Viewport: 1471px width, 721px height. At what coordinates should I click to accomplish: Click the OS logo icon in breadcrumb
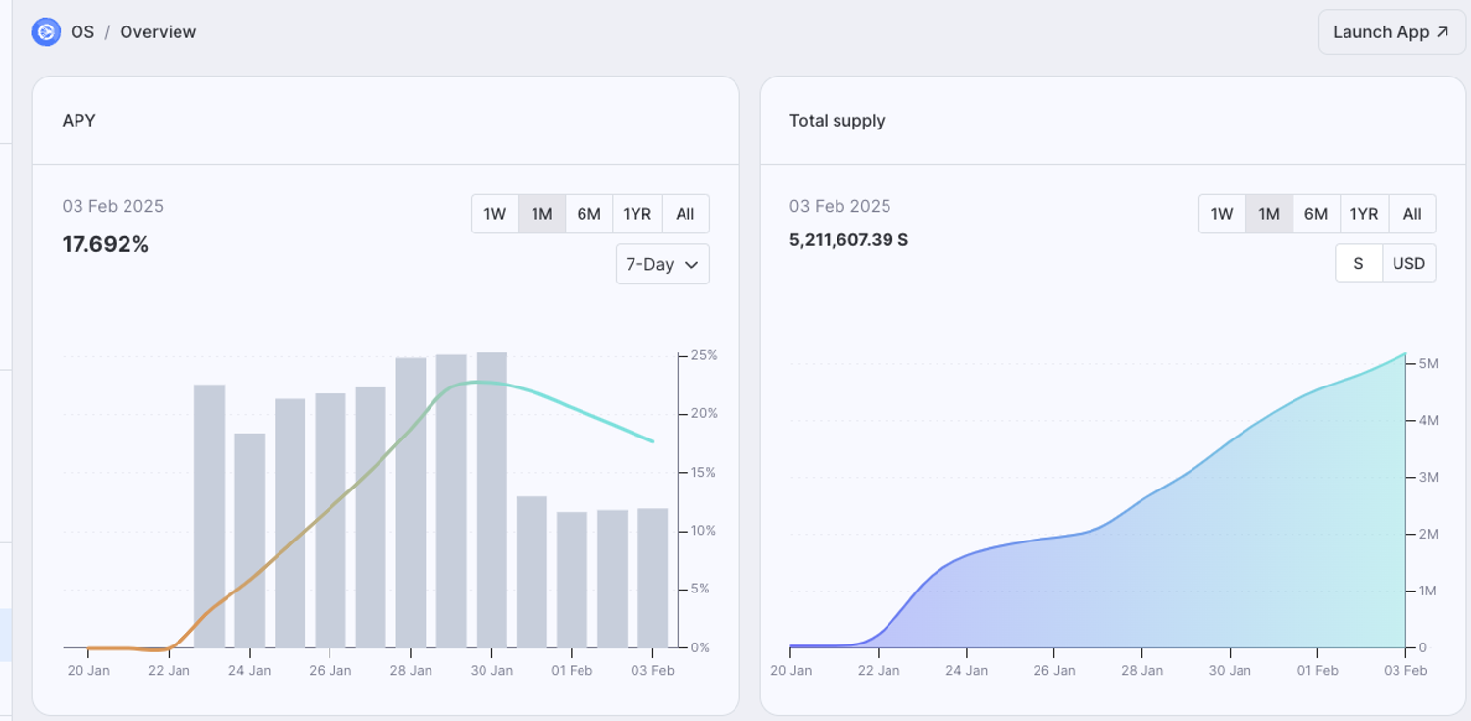coord(46,32)
